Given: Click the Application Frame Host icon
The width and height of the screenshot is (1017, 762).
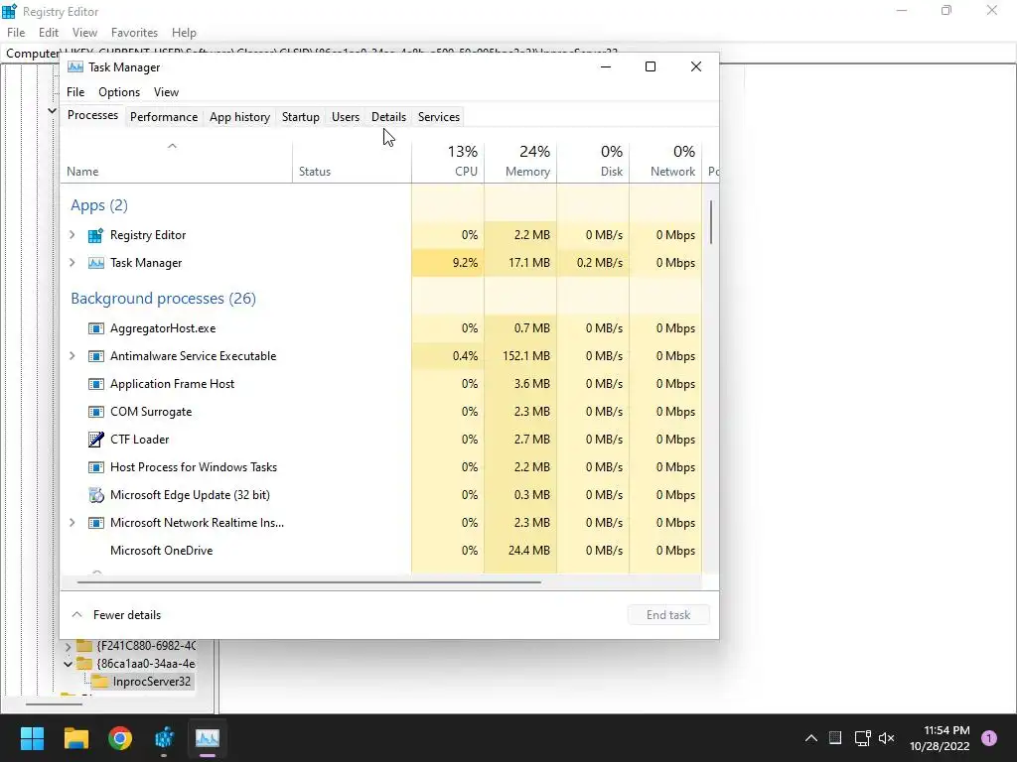Looking at the screenshot, I should [x=95, y=384].
